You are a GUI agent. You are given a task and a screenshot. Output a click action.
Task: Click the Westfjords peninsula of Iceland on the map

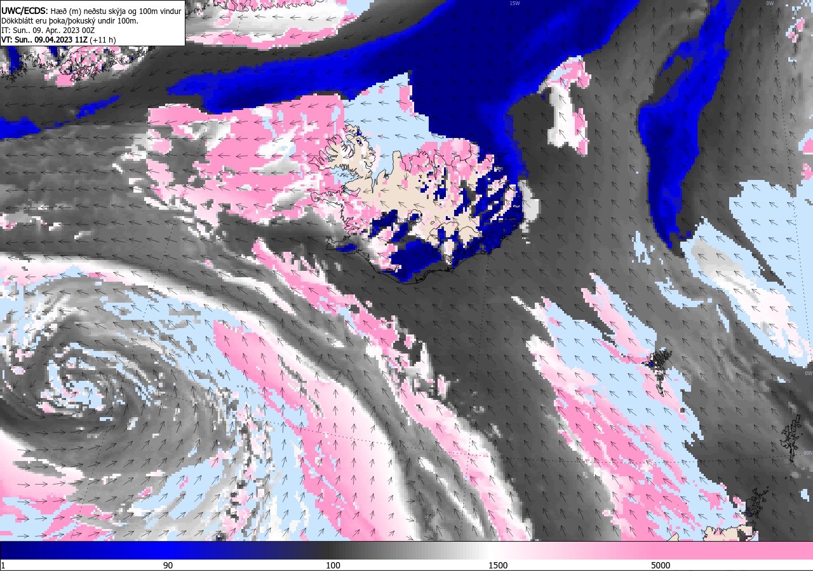tap(348, 155)
